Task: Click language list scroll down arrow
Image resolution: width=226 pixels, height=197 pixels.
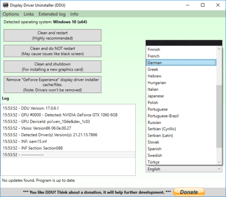Action: pyautogui.click(x=219, y=162)
